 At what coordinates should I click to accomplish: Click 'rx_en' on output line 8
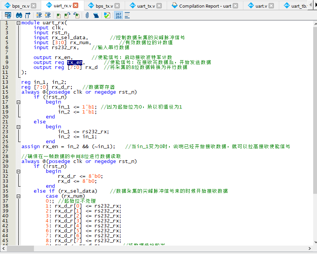(63, 57)
